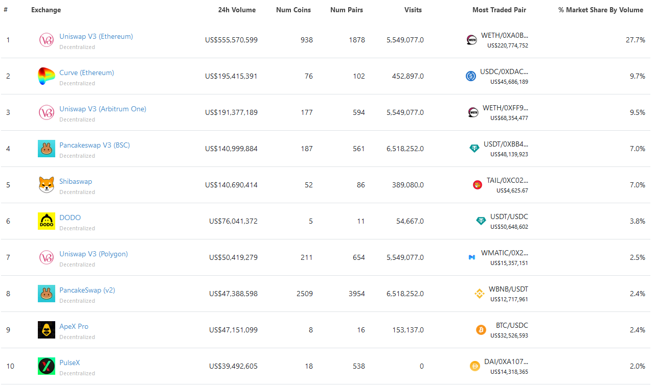This screenshot has width=657, height=386.
Task: Click the ApeX Pro exchange logo
Action: (x=47, y=330)
